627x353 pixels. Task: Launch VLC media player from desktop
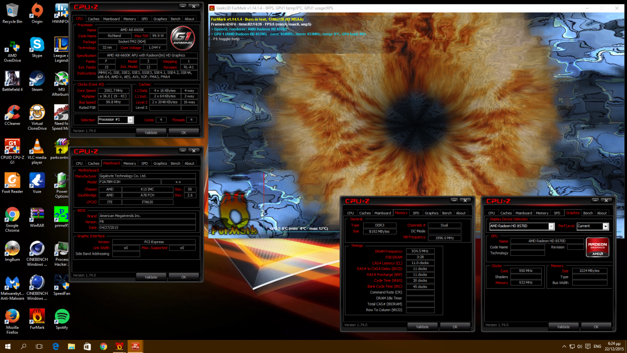(x=37, y=152)
